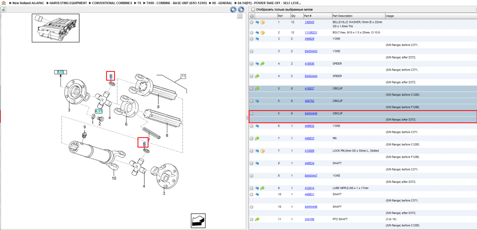Click green forward-arrow icon for part 434188

[257, 220]
